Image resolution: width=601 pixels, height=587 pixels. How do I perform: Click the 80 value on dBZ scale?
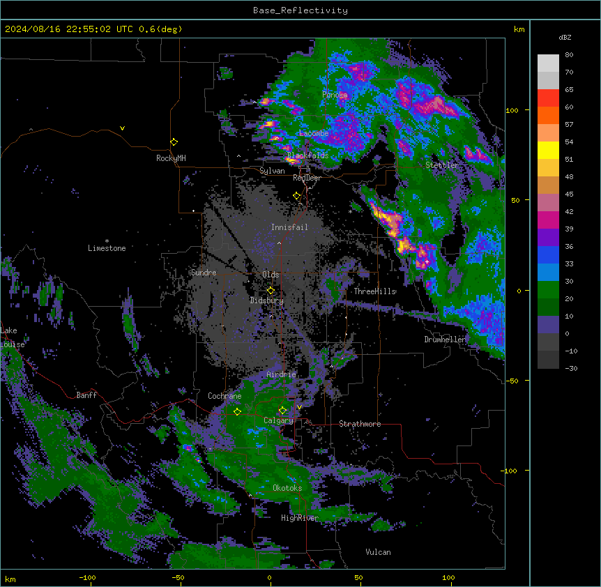(x=569, y=55)
